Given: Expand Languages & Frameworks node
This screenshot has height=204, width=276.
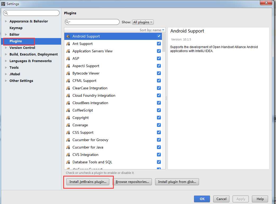Looking at the screenshot, I should pyautogui.click(x=6, y=61).
